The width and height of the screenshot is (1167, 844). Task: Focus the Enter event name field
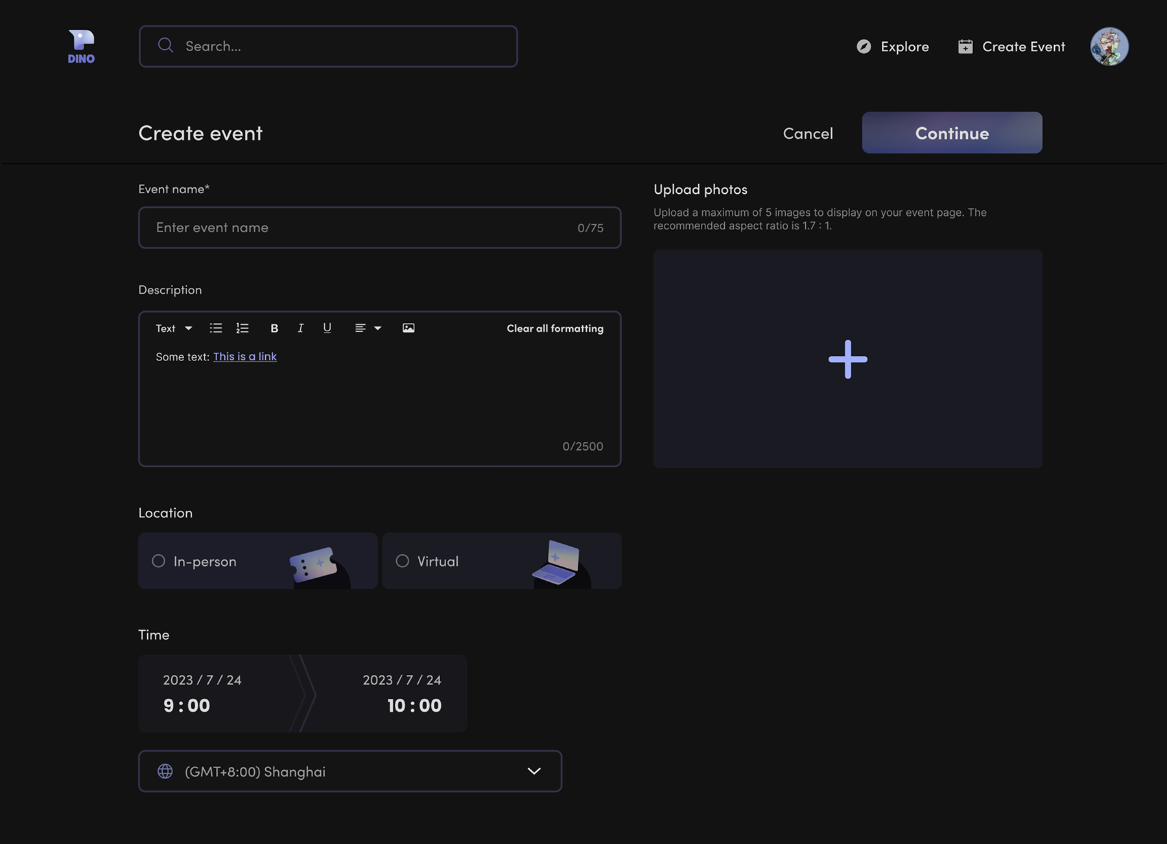tap(363, 228)
